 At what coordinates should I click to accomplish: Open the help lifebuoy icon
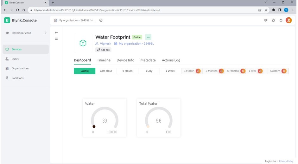coord(273,20)
